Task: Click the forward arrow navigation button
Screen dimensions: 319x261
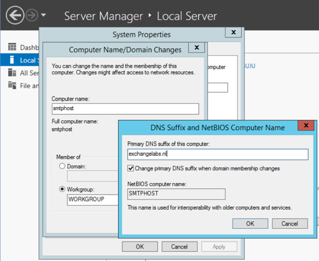Action: click(31, 15)
